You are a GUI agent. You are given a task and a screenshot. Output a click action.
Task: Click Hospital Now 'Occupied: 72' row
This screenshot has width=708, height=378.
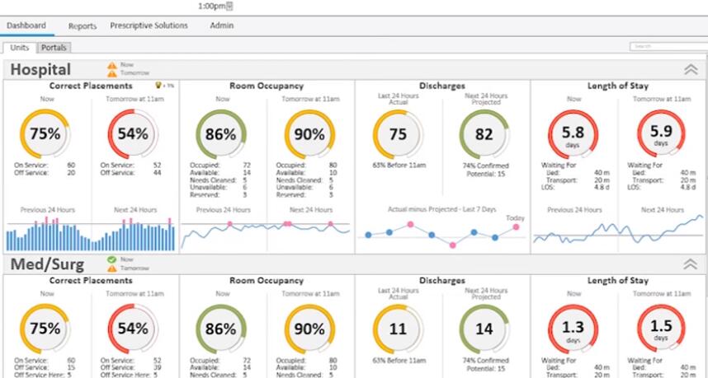pyautogui.click(x=220, y=166)
